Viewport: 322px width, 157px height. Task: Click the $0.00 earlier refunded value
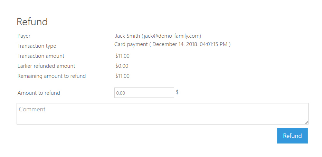tap(122, 66)
